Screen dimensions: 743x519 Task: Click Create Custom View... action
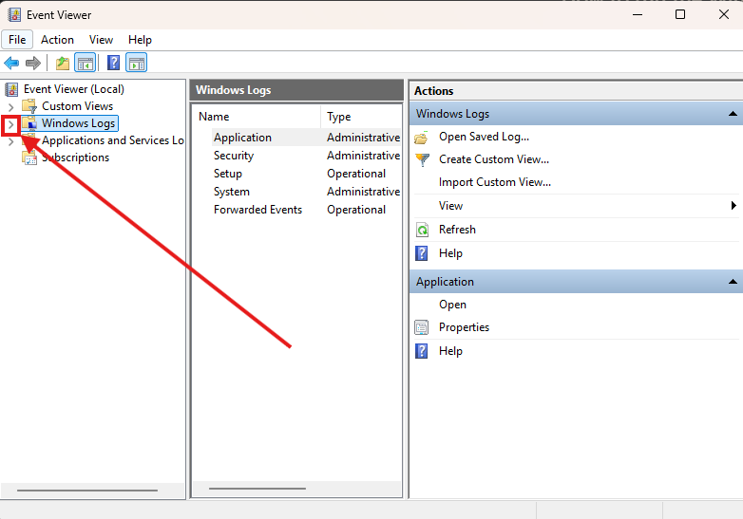click(x=494, y=159)
